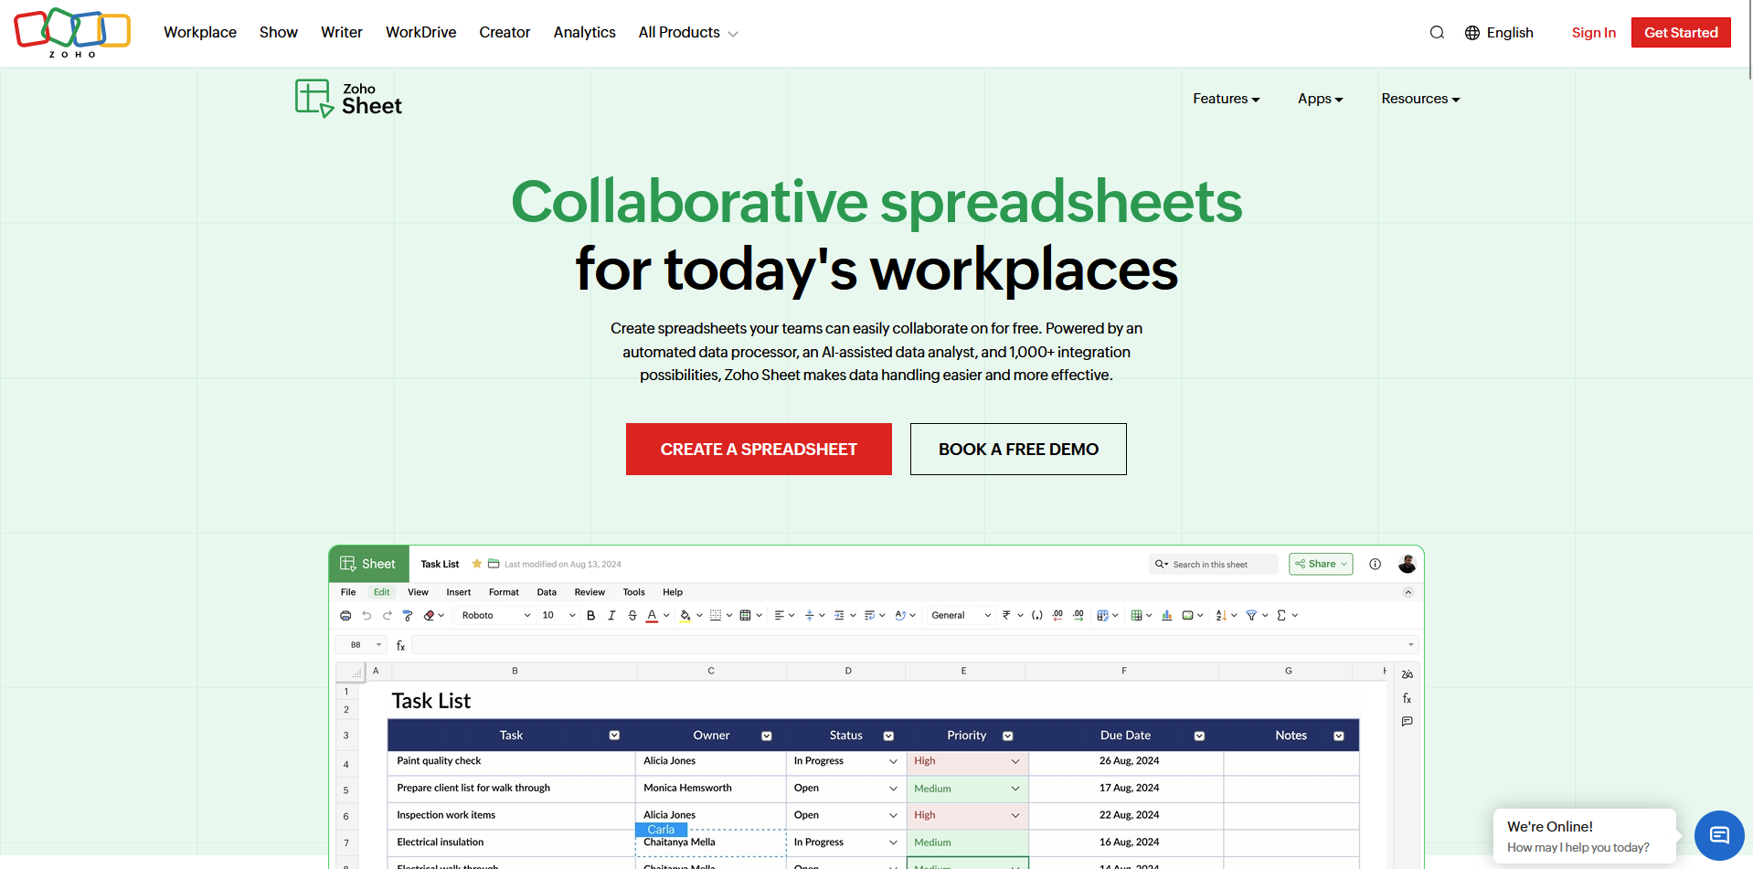Click the redo arrow in the sheet toolbar
1753x869 pixels.
click(387, 616)
